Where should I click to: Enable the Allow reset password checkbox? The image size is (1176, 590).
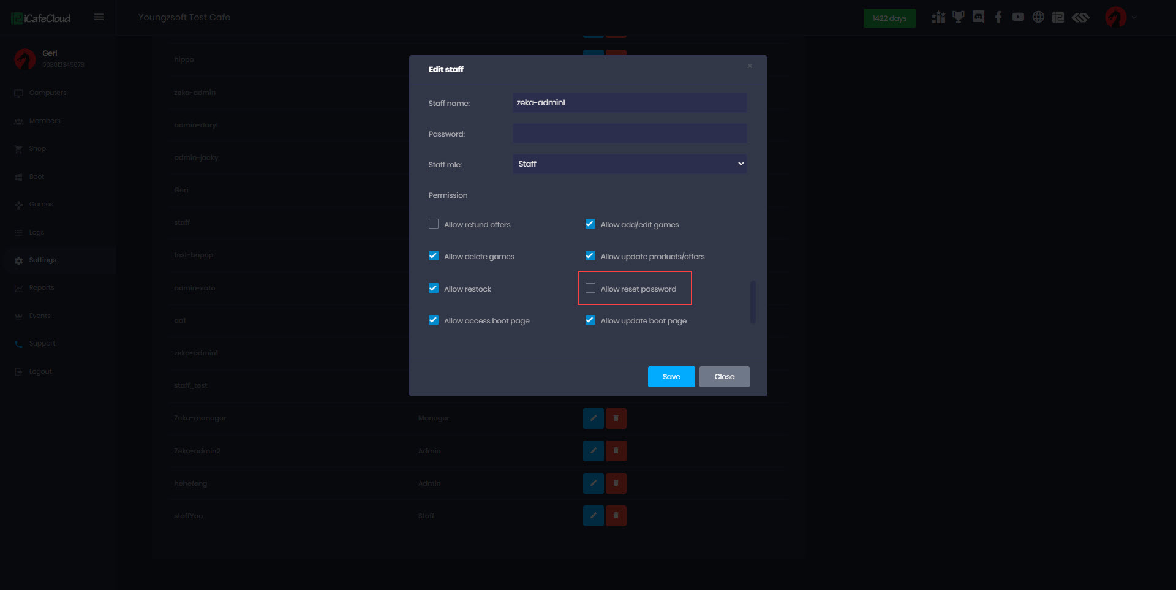pos(590,288)
